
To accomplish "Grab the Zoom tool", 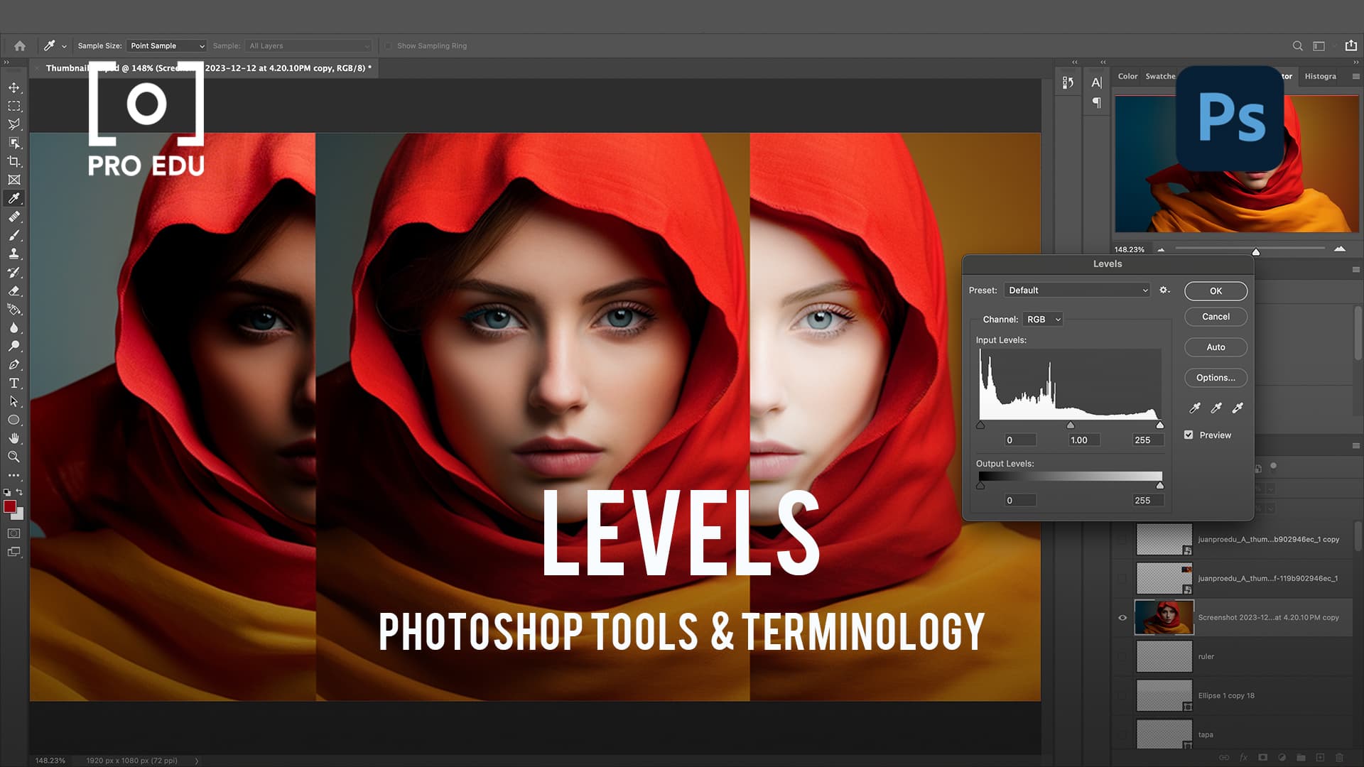I will [x=14, y=457].
